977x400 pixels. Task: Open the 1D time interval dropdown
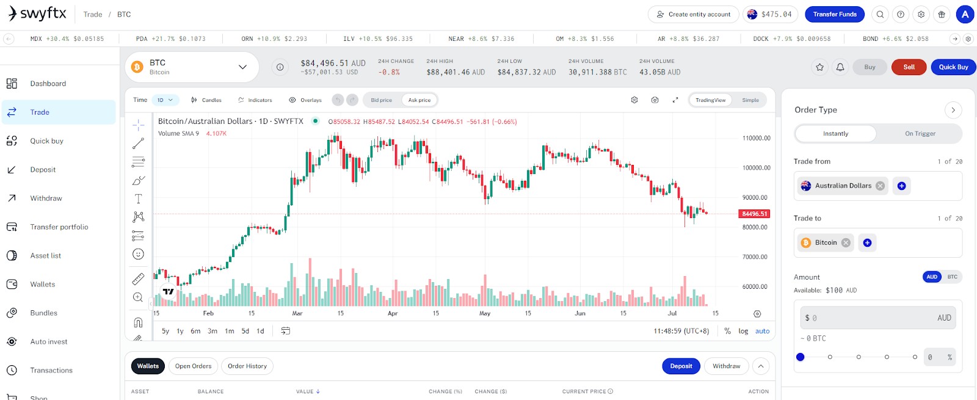pos(165,100)
